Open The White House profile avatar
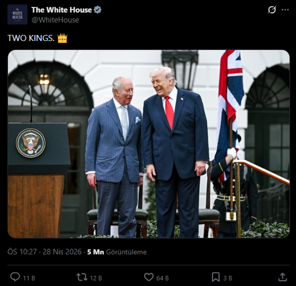Image resolution: width=296 pixels, height=286 pixels. (x=17, y=14)
